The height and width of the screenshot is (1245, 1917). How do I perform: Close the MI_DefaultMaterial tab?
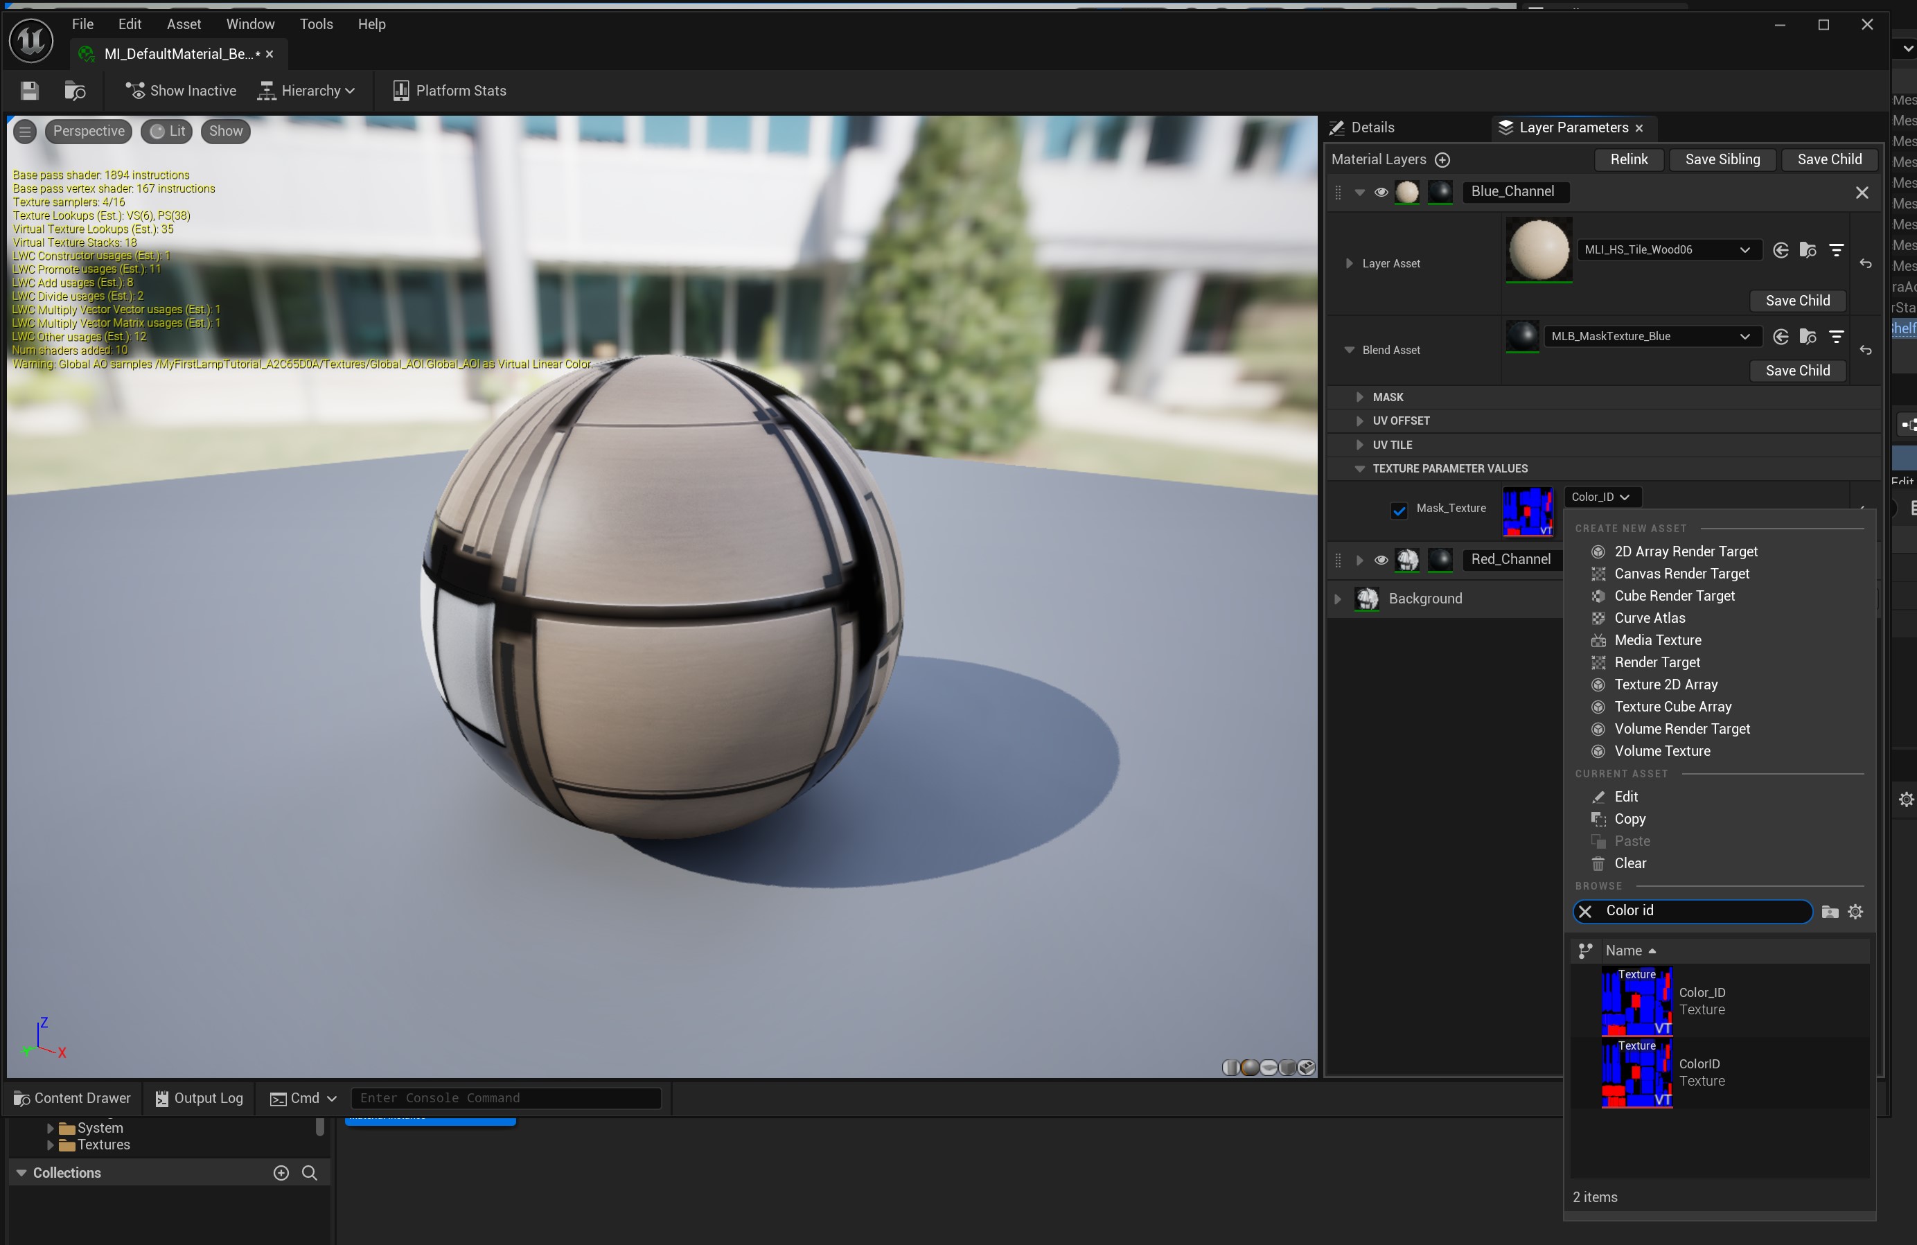[x=270, y=54]
